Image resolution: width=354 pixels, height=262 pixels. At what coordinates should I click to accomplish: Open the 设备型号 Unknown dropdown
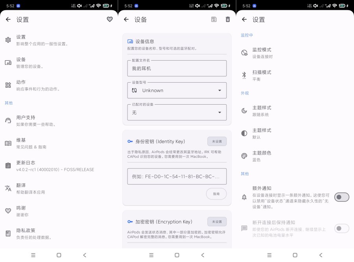tap(177, 90)
